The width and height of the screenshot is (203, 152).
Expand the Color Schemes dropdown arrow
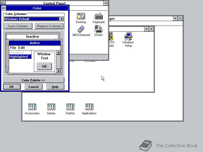(61, 19)
